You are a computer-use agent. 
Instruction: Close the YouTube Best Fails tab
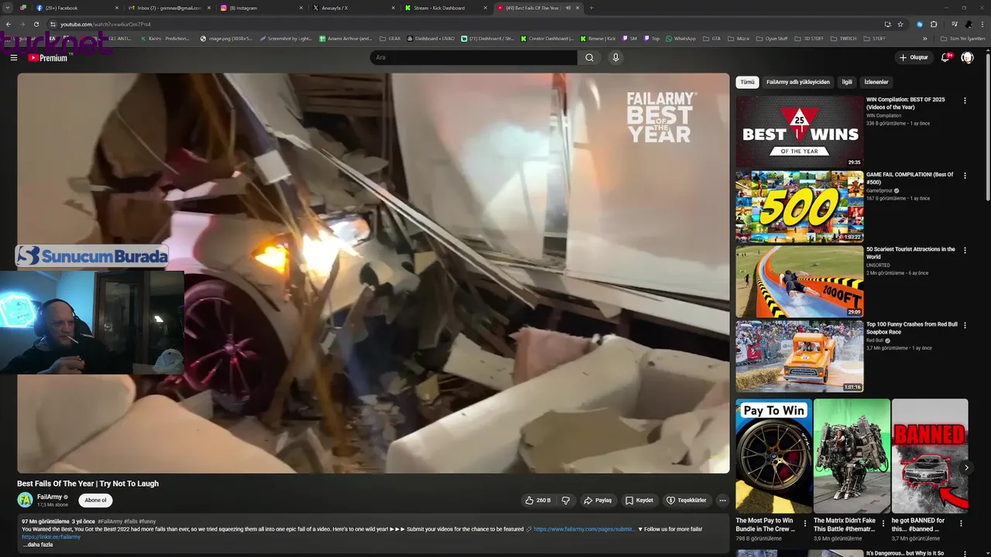(x=578, y=8)
